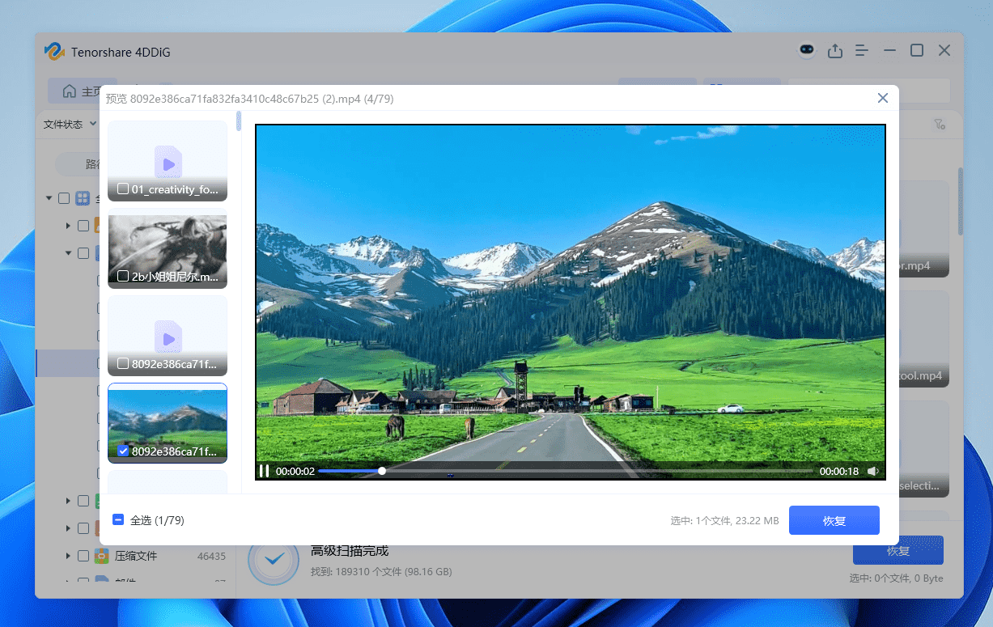The width and height of the screenshot is (993, 627).
Task: Pause the video playback
Action: (265, 470)
